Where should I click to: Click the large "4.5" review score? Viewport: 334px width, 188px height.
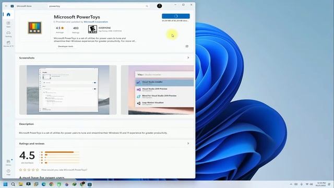(27, 156)
